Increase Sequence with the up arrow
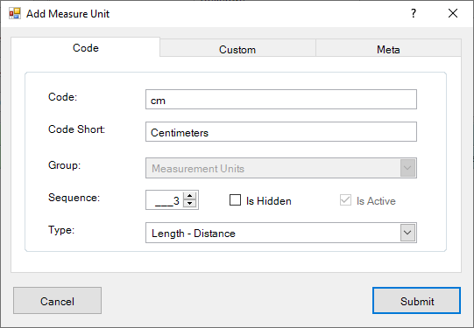 tap(190, 196)
